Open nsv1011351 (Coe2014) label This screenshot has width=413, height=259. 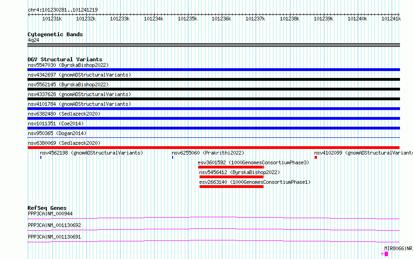(x=56, y=123)
